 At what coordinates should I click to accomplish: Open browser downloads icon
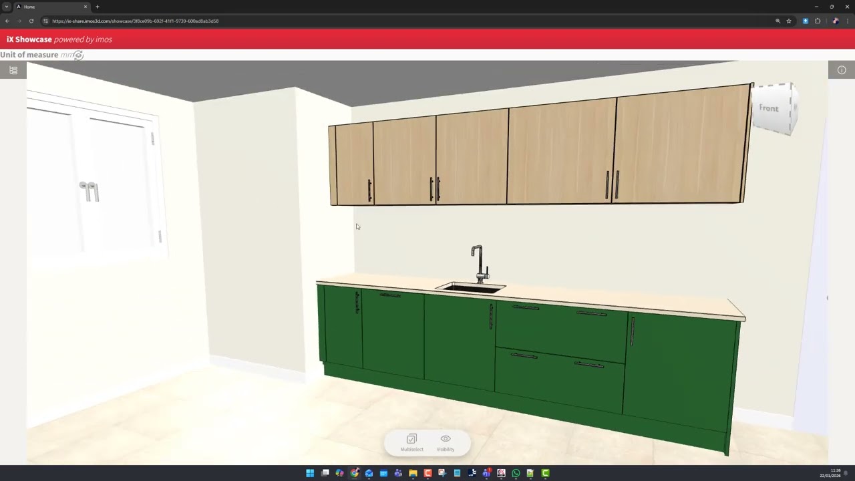click(x=806, y=21)
